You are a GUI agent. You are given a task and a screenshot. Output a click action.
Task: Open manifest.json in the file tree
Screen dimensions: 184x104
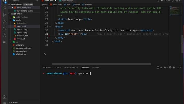(22, 36)
